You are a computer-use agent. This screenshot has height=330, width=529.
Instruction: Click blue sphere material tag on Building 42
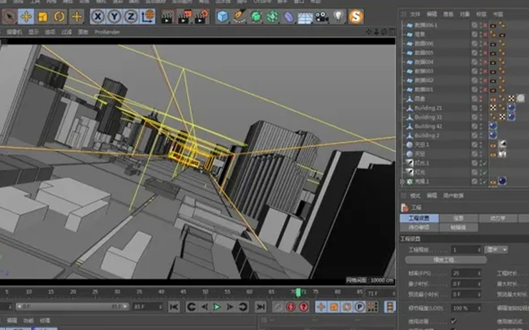[x=493, y=126]
